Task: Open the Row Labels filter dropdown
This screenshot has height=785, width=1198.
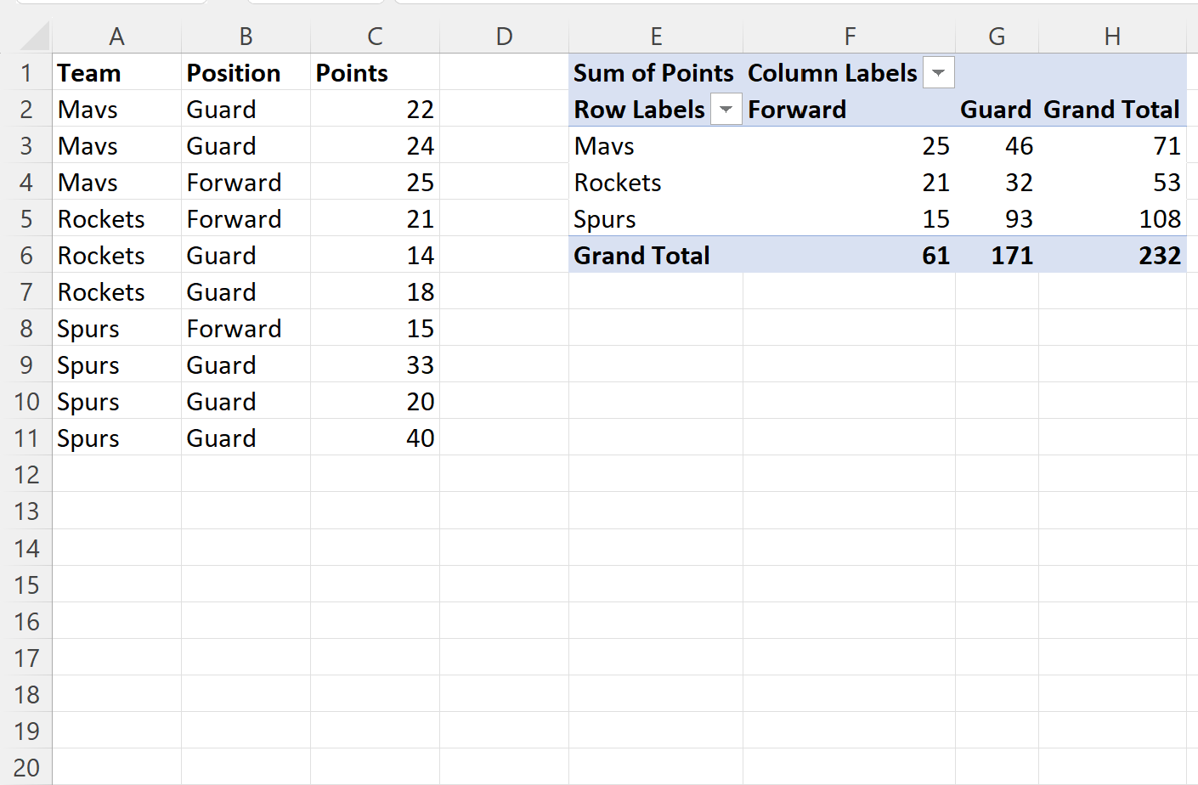Action: [x=726, y=110]
